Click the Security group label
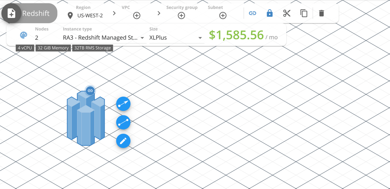Screen dimensions: 390x189 pos(182,8)
